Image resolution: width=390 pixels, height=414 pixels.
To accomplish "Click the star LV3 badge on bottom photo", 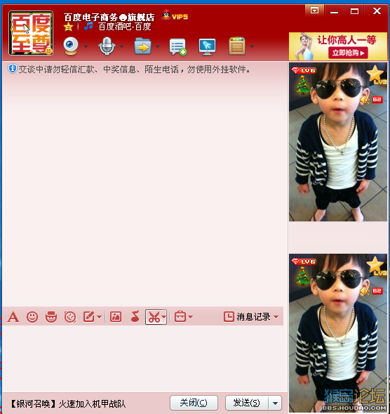I will click(x=376, y=266).
